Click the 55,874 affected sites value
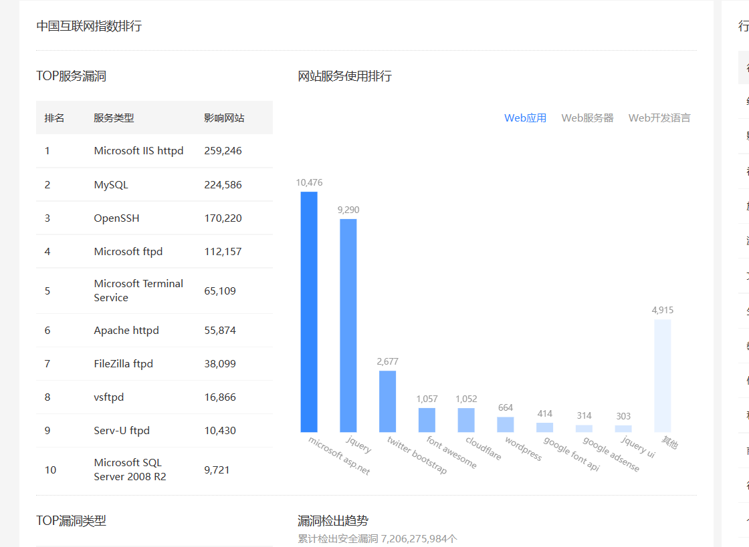The height and width of the screenshot is (547, 749). click(220, 330)
